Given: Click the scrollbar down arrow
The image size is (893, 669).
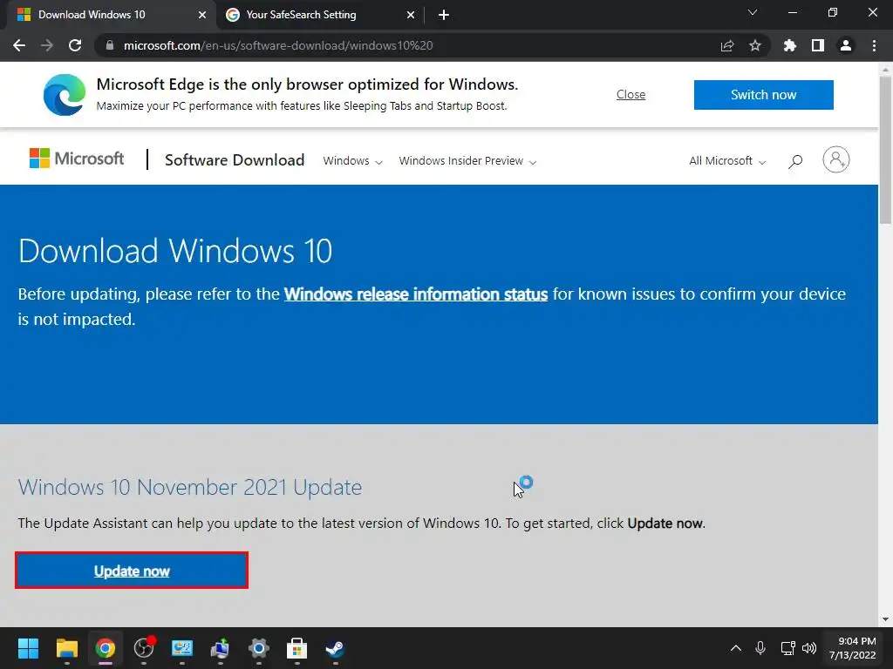Looking at the screenshot, I should click(x=885, y=619).
